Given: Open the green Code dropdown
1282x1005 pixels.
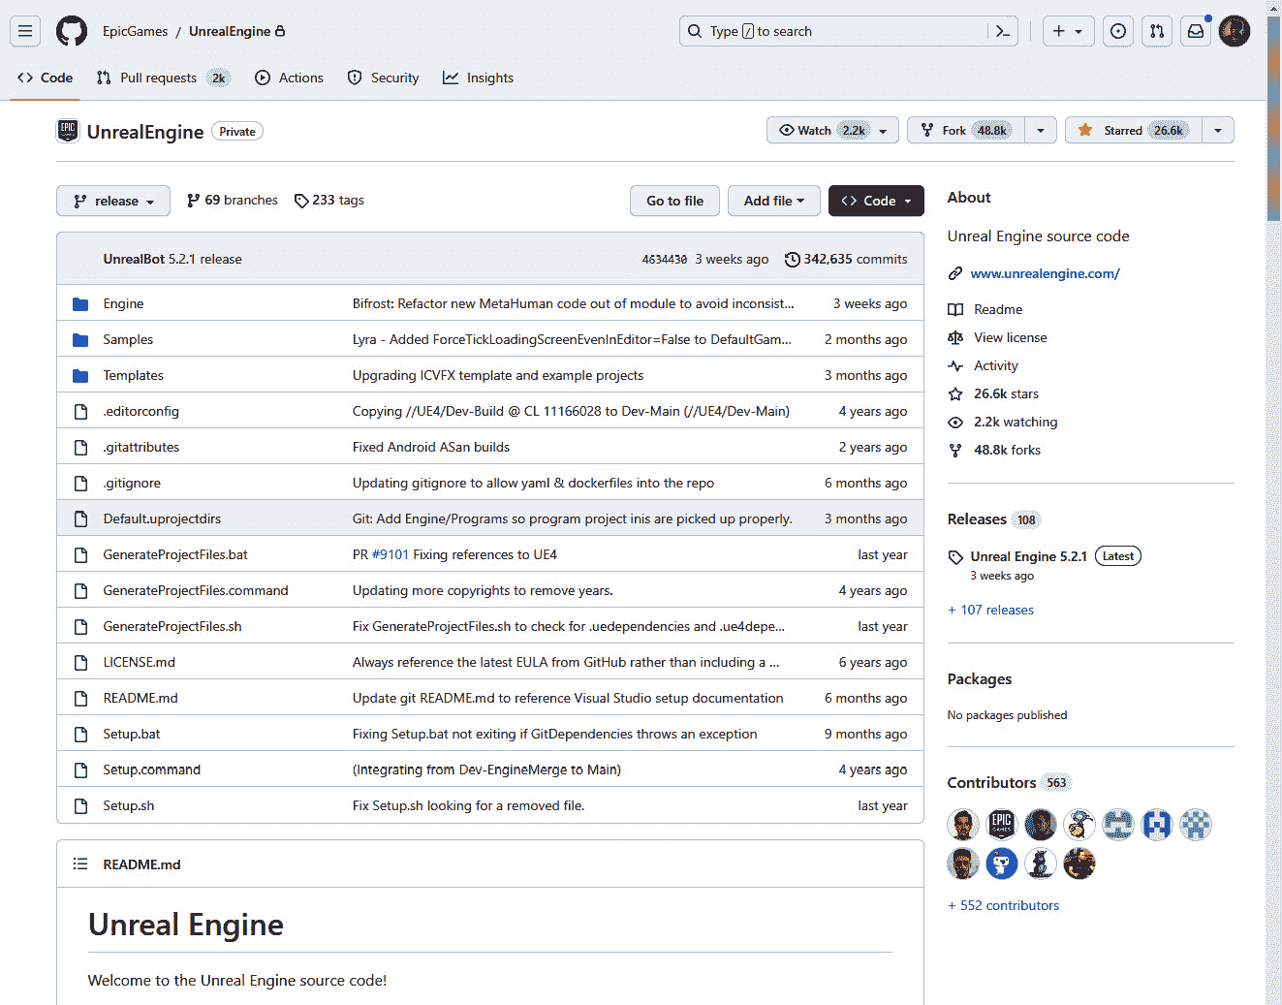Looking at the screenshot, I should tap(875, 201).
